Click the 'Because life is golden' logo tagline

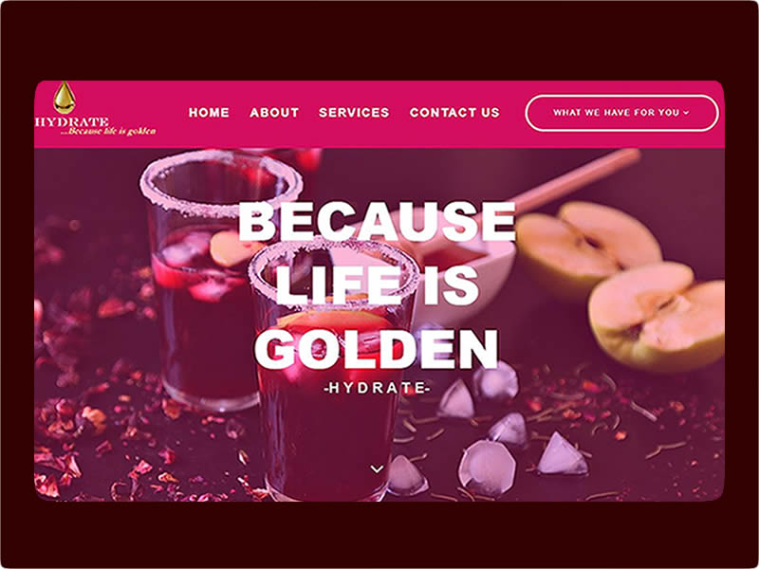108,131
